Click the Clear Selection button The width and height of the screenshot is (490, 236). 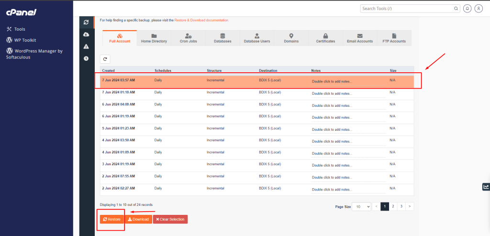[170, 219]
